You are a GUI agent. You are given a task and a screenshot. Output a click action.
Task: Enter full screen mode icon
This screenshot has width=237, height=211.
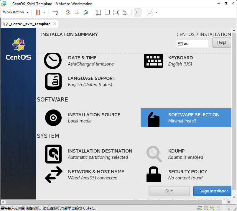[116, 12]
